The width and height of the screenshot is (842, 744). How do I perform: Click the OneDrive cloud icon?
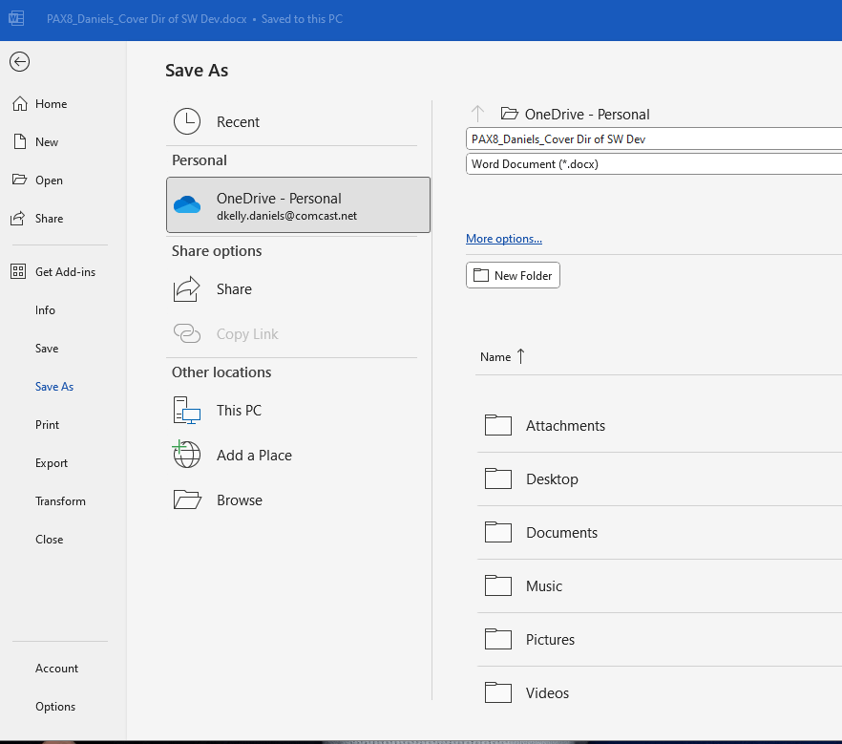(x=187, y=204)
